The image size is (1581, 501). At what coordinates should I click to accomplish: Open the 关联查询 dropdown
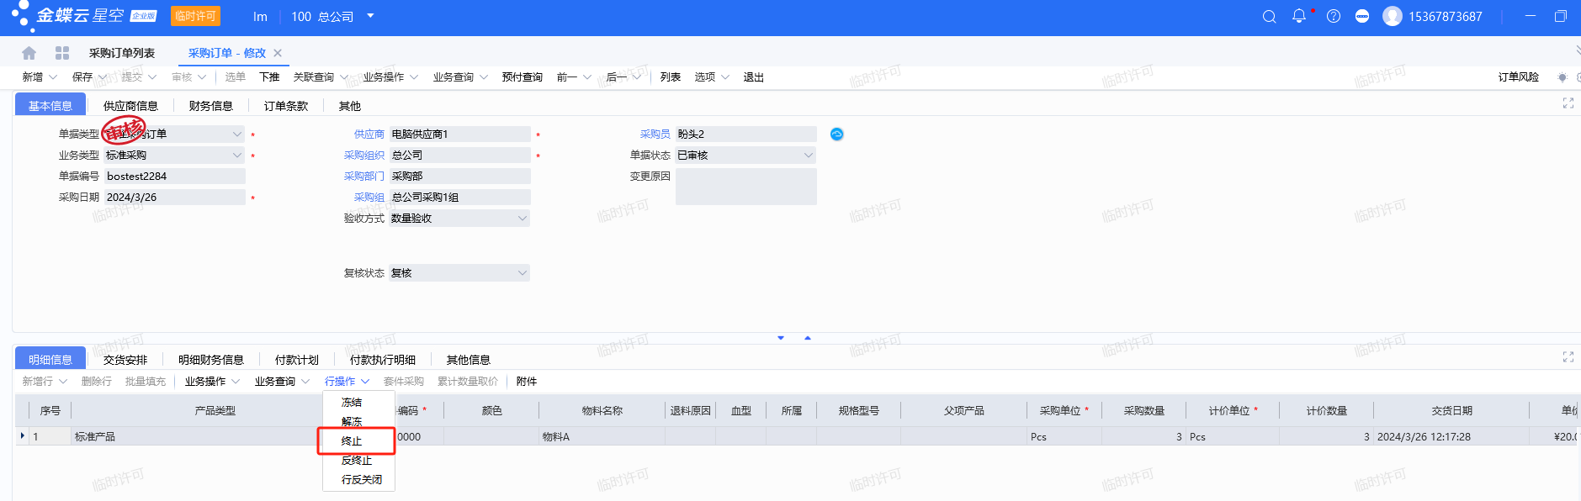pyautogui.click(x=320, y=77)
